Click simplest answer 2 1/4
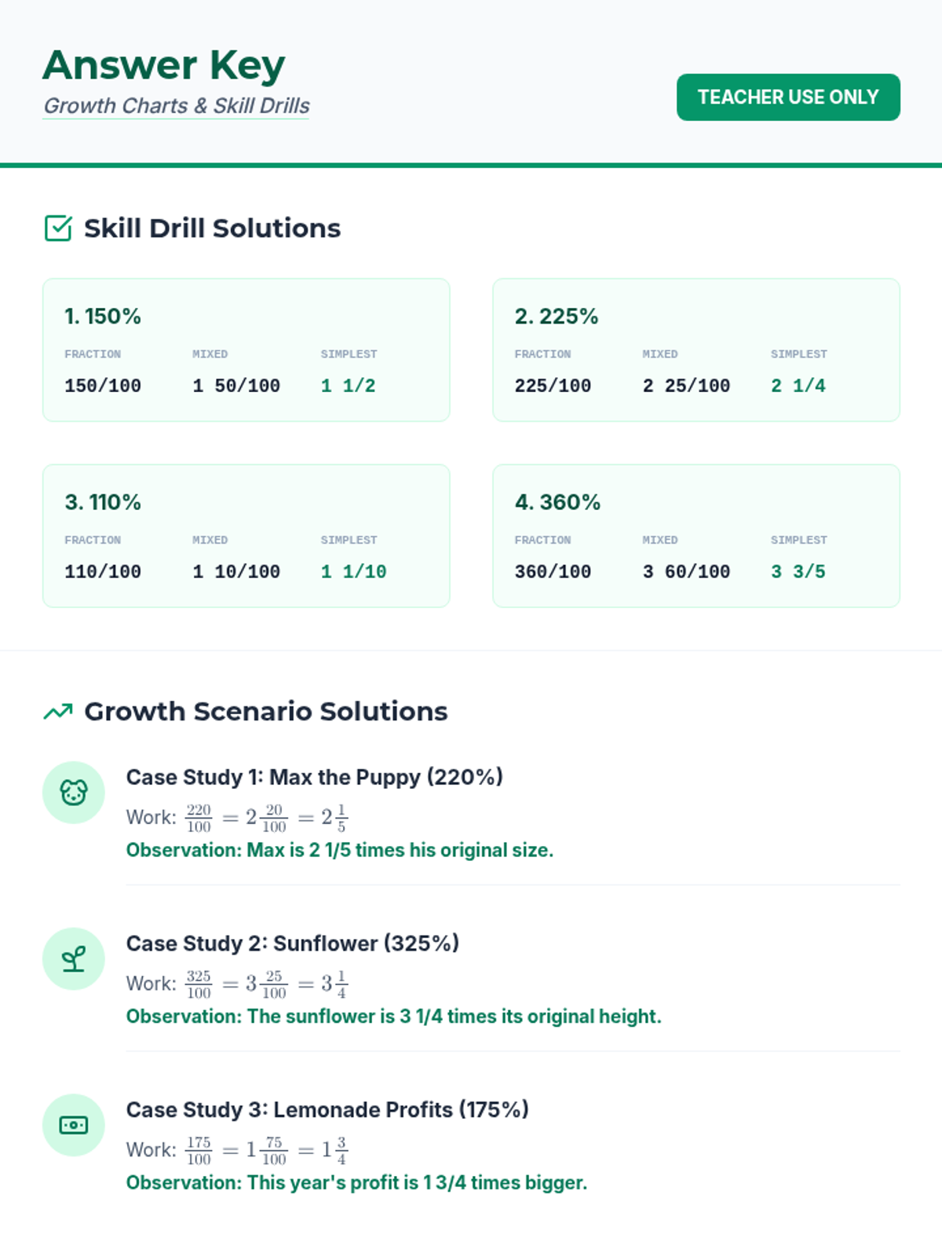Image resolution: width=942 pixels, height=1257 pixels. coord(798,386)
